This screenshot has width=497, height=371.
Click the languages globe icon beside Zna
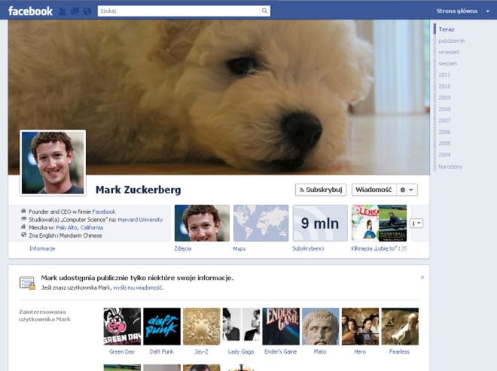tap(23, 235)
